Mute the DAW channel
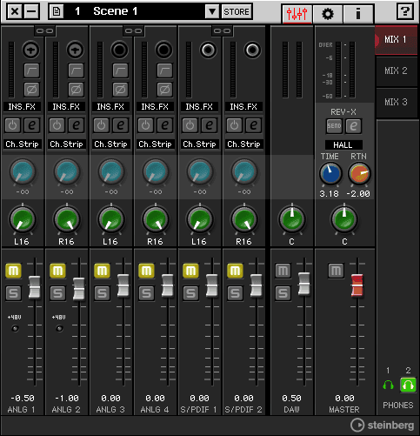420x436 pixels. [x=283, y=271]
